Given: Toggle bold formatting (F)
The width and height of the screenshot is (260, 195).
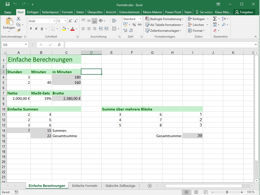Looking at the screenshot, I should 31,29.
